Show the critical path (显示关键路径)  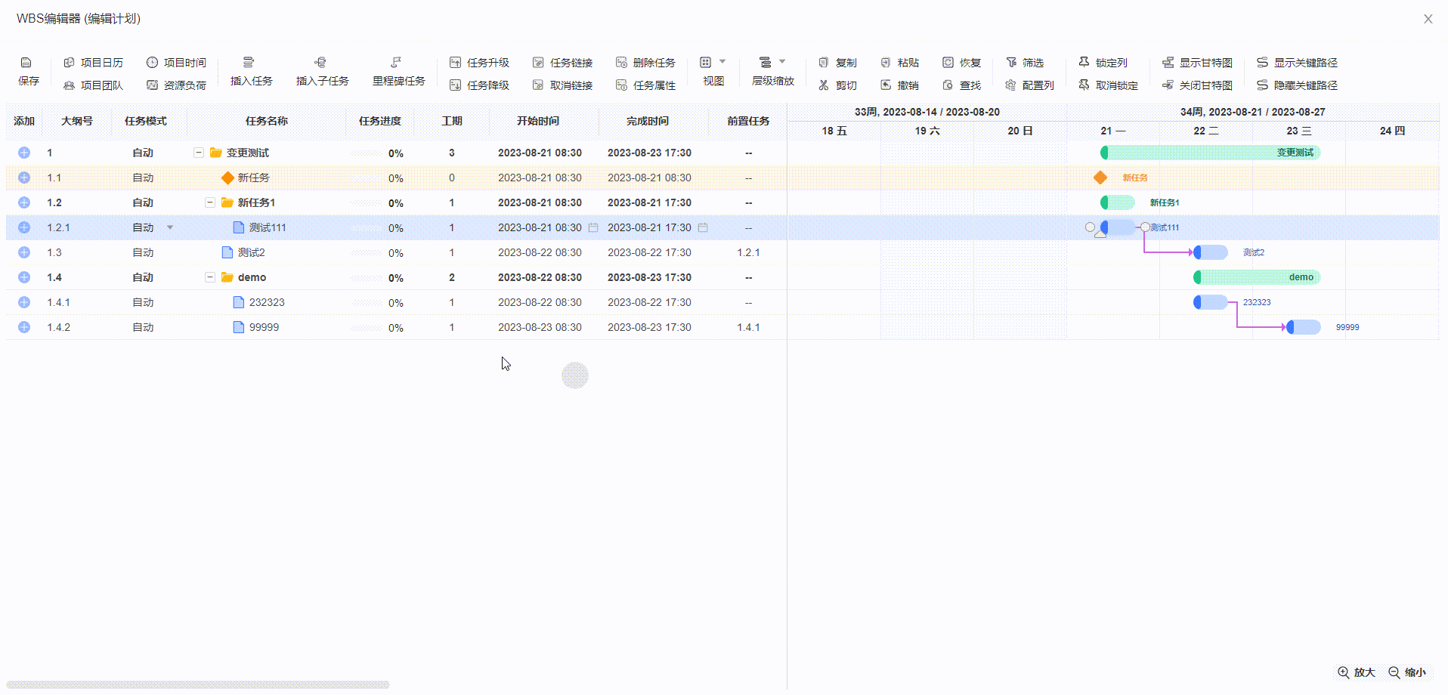point(1297,63)
